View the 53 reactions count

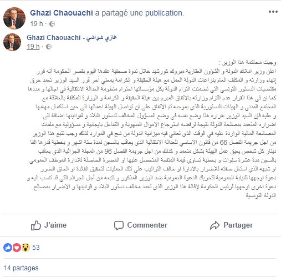(36, 248)
